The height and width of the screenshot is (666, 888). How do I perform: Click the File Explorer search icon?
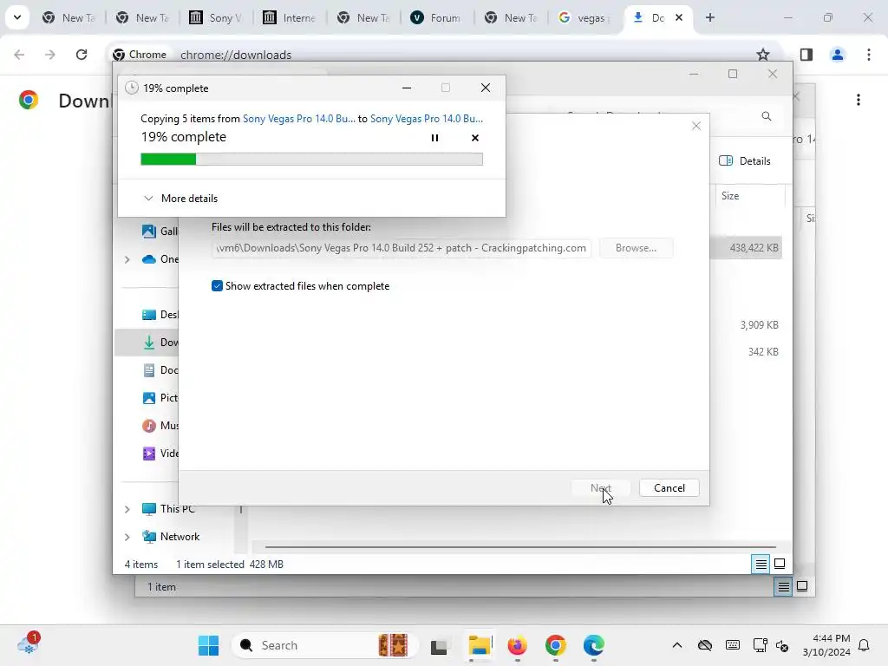[767, 116]
